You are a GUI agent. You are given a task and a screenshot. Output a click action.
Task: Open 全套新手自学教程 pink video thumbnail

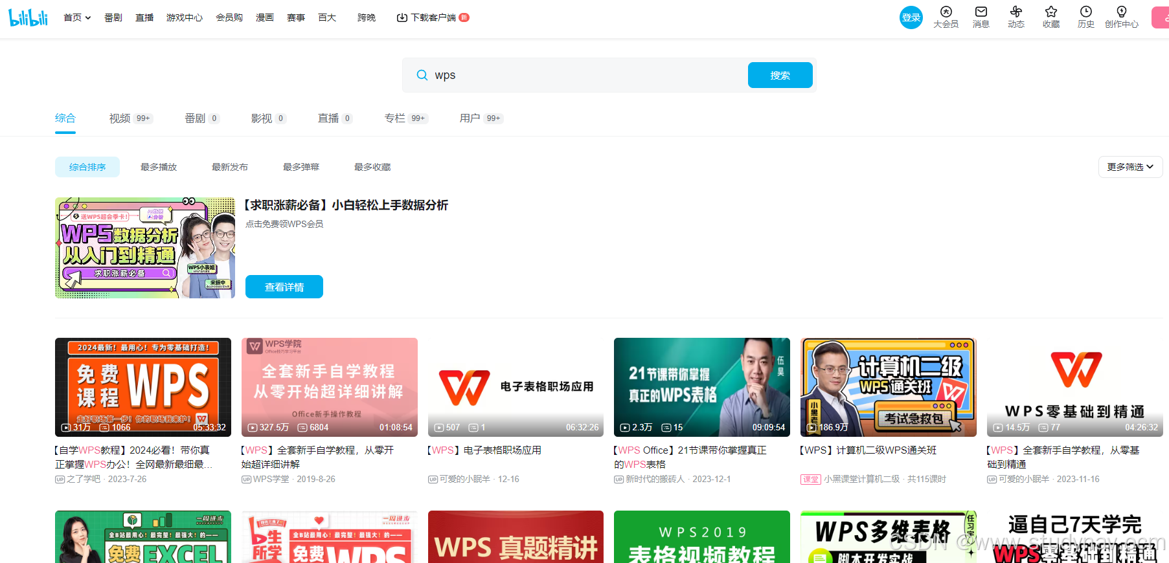(x=330, y=387)
